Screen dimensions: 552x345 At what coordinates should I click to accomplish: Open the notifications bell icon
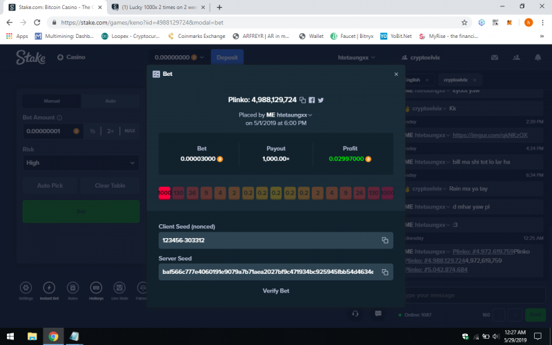click(x=538, y=57)
